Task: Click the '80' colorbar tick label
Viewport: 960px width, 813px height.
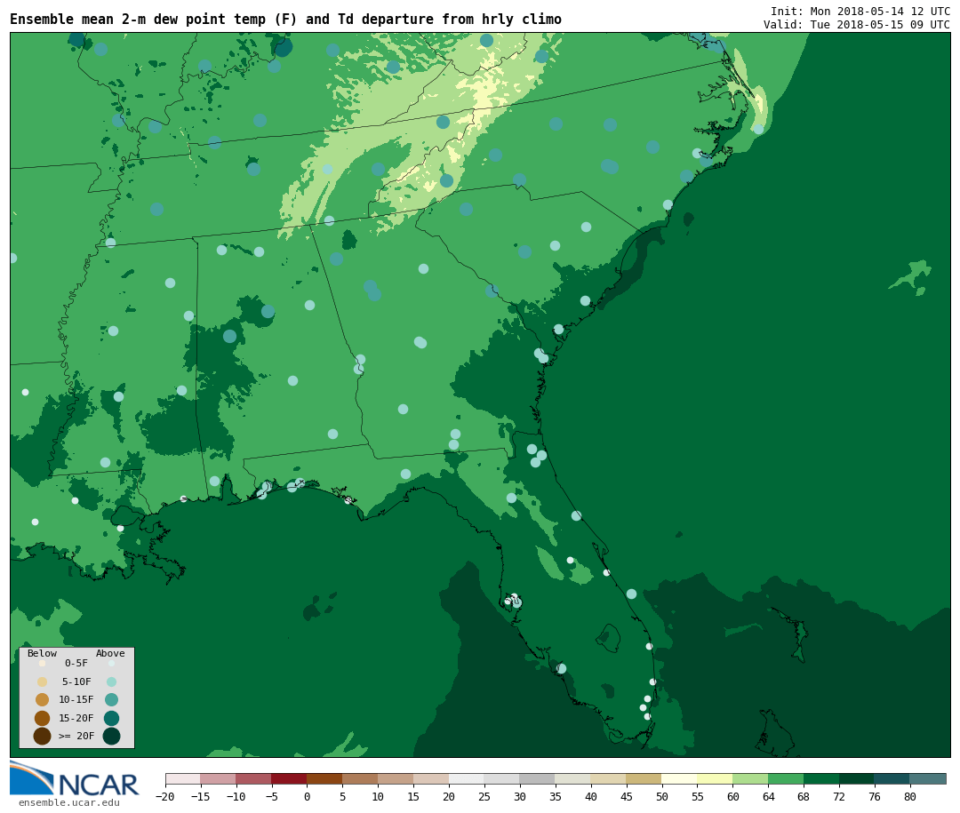Action: click(x=910, y=796)
